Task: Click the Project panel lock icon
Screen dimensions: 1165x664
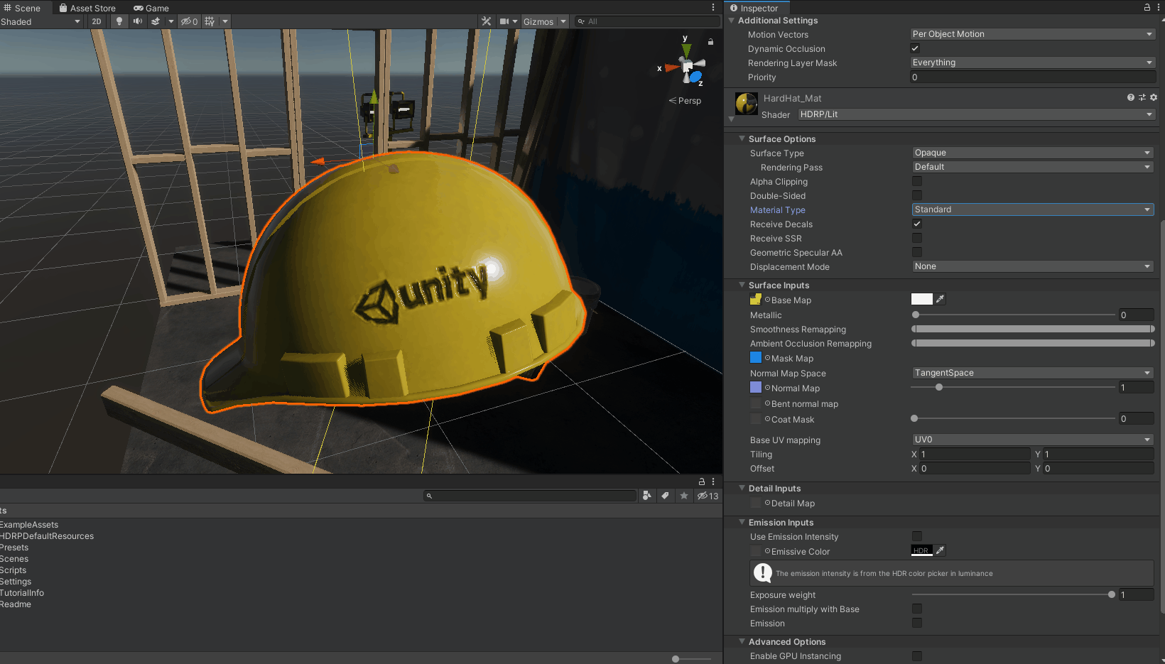Action: (702, 481)
